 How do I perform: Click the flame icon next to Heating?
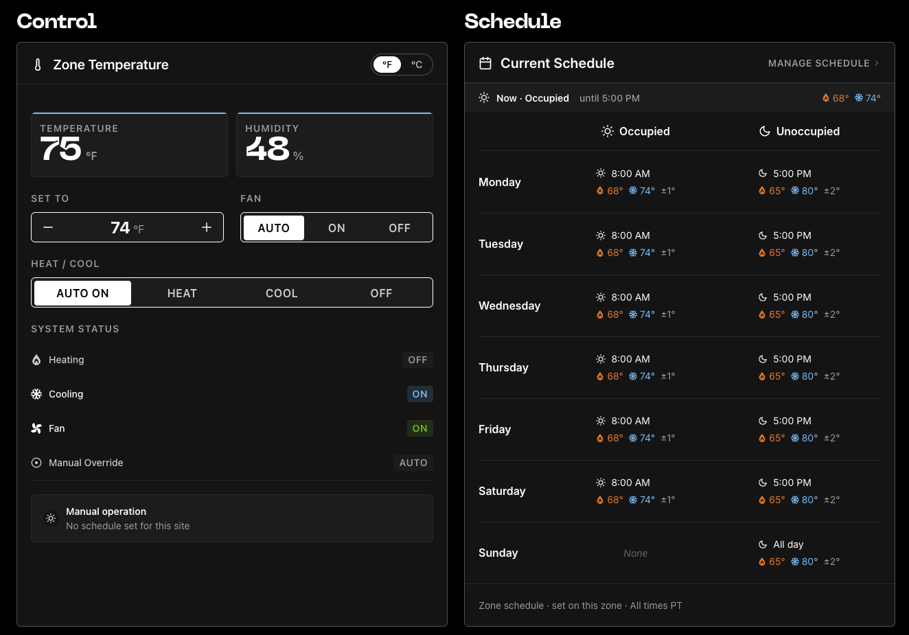pyautogui.click(x=36, y=360)
